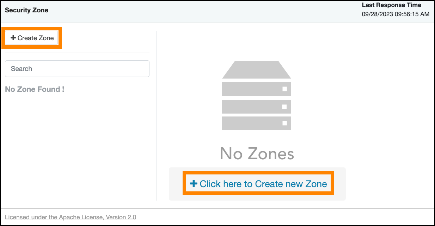Click the gray server stack illustration
The width and height of the screenshot is (435, 226).
tap(256, 95)
